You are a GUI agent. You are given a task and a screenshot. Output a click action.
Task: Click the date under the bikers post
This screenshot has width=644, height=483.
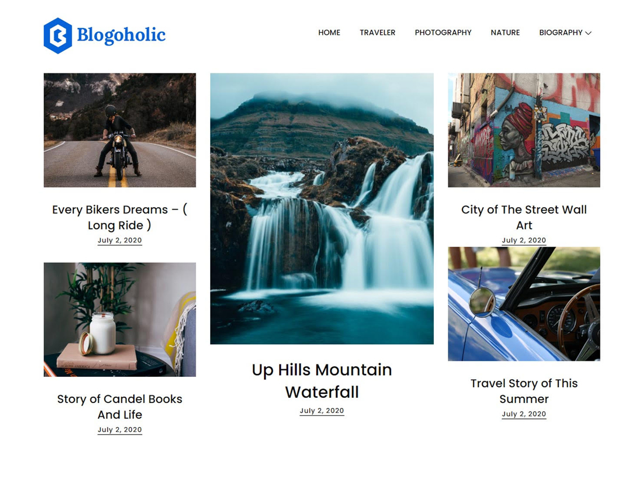pos(120,240)
